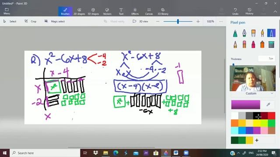Screen dimensions: 280x157
Task: Open the Windows Start menu
Action: 5,153
